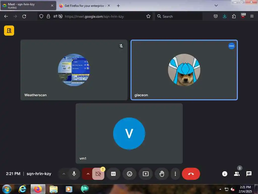Screen dimensions: 258x194
Task: Click the Firefox Search box
Action: 179,16
